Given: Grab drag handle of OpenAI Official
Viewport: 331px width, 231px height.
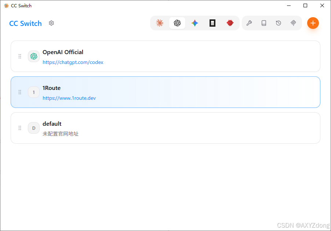Looking at the screenshot, I should point(20,56).
